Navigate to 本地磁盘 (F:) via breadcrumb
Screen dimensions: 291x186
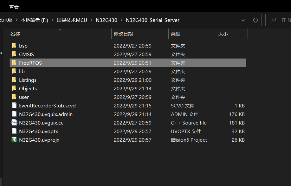click(x=34, y=20)
